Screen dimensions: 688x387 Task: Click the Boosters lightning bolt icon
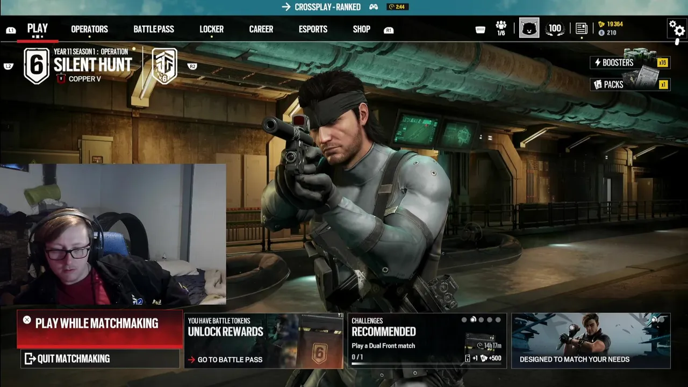pyautogui.click(x=597, y=63)
